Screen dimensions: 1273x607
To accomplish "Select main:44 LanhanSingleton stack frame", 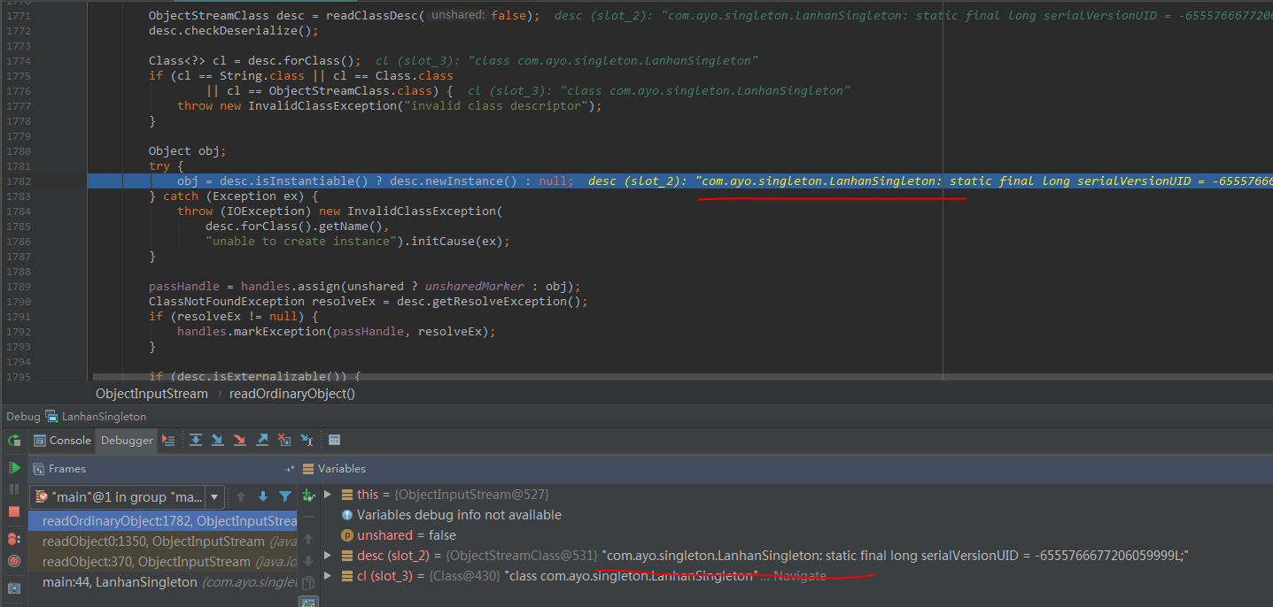I will click(x=120, y=582).
